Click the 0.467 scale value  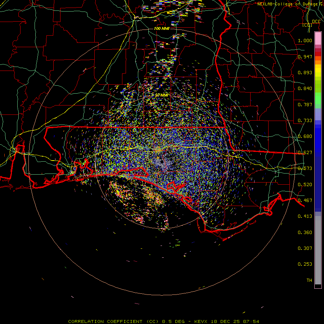pyautogui.click(x=305, y=201)
